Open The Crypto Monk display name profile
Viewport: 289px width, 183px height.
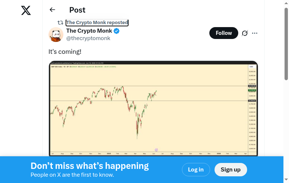[x=89, y=31]
